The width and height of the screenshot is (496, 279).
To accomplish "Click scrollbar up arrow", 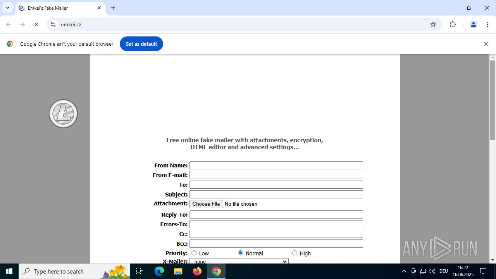I will point(493,57).
